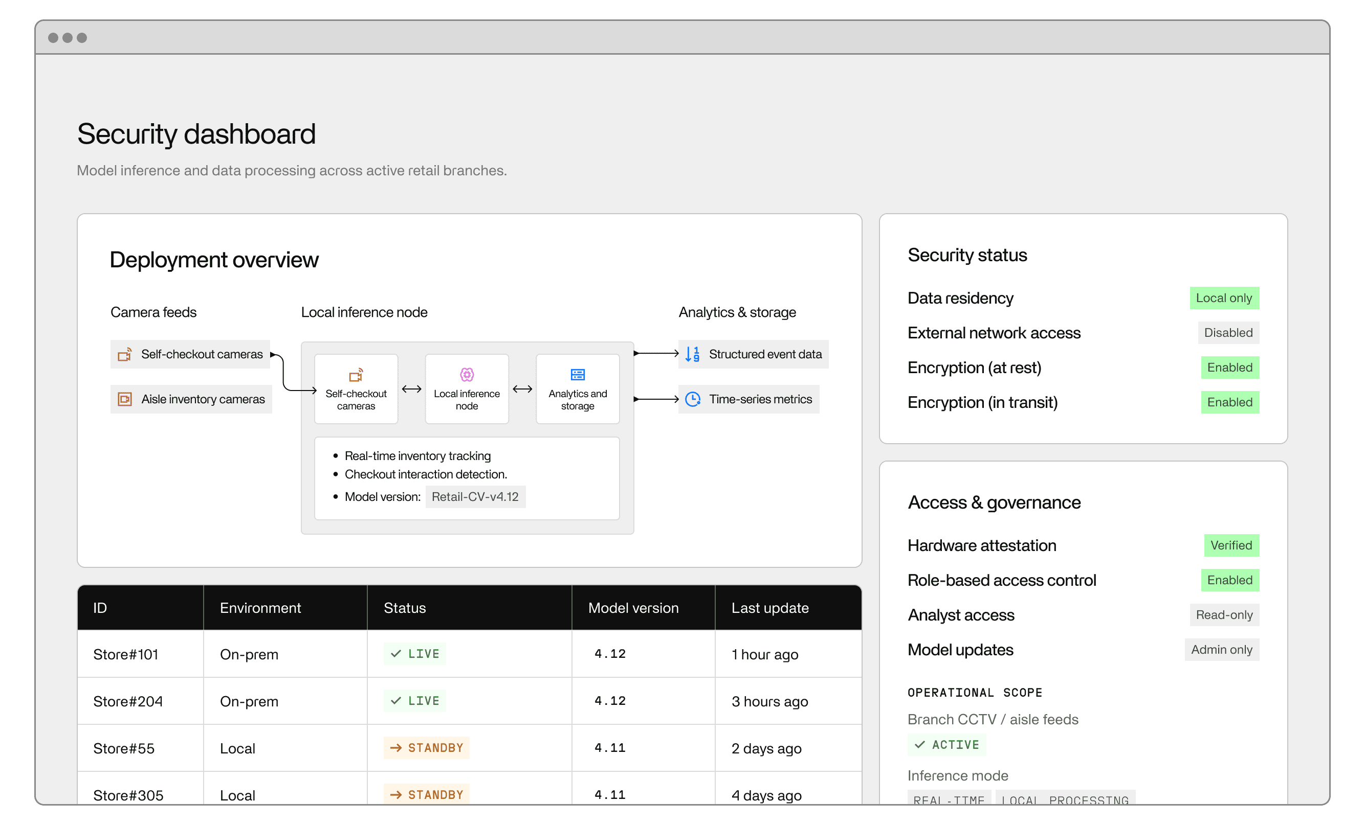Select the pink local inference node icon
The height and width of the screenshot is (825, 1365).
(467, 374)
